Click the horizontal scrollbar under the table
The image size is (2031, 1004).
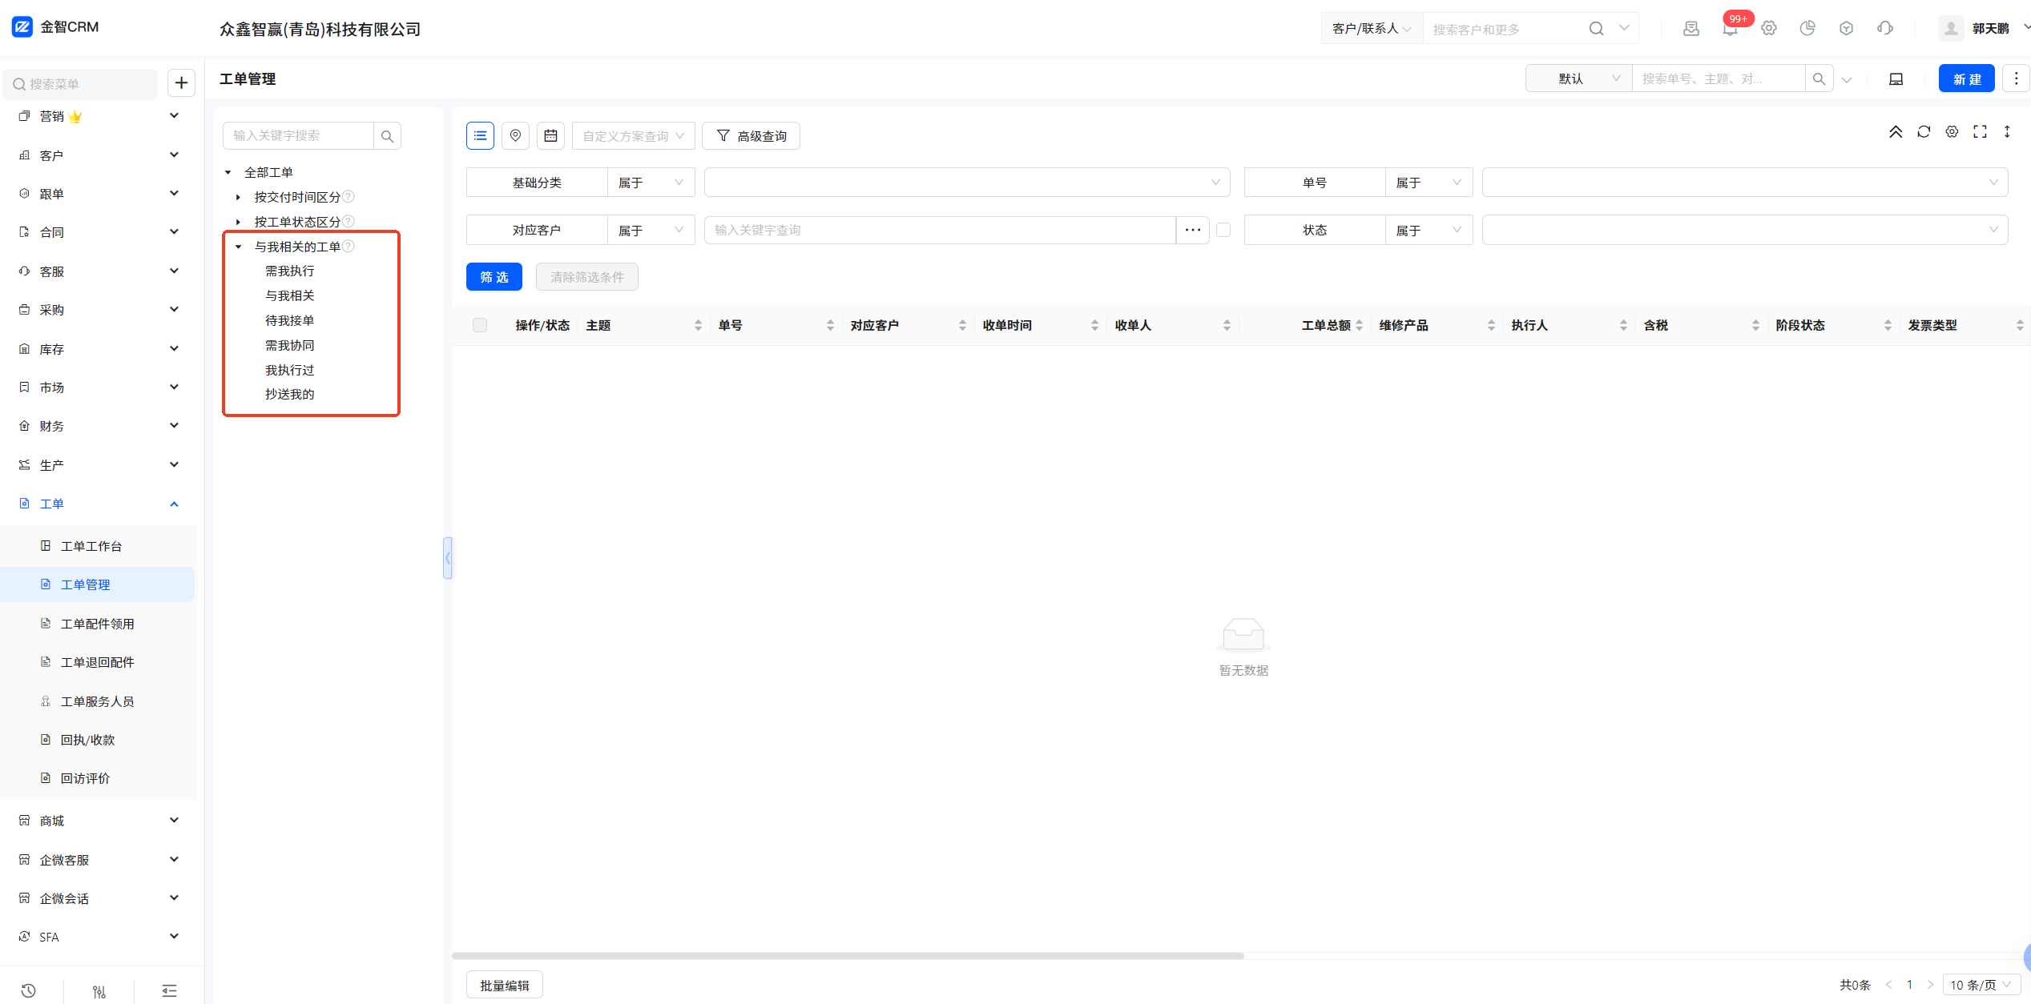(847, 955)
